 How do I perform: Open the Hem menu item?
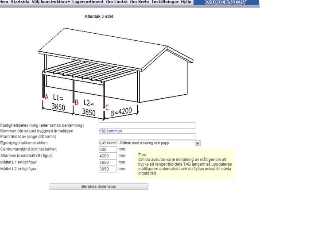point(4,2)
